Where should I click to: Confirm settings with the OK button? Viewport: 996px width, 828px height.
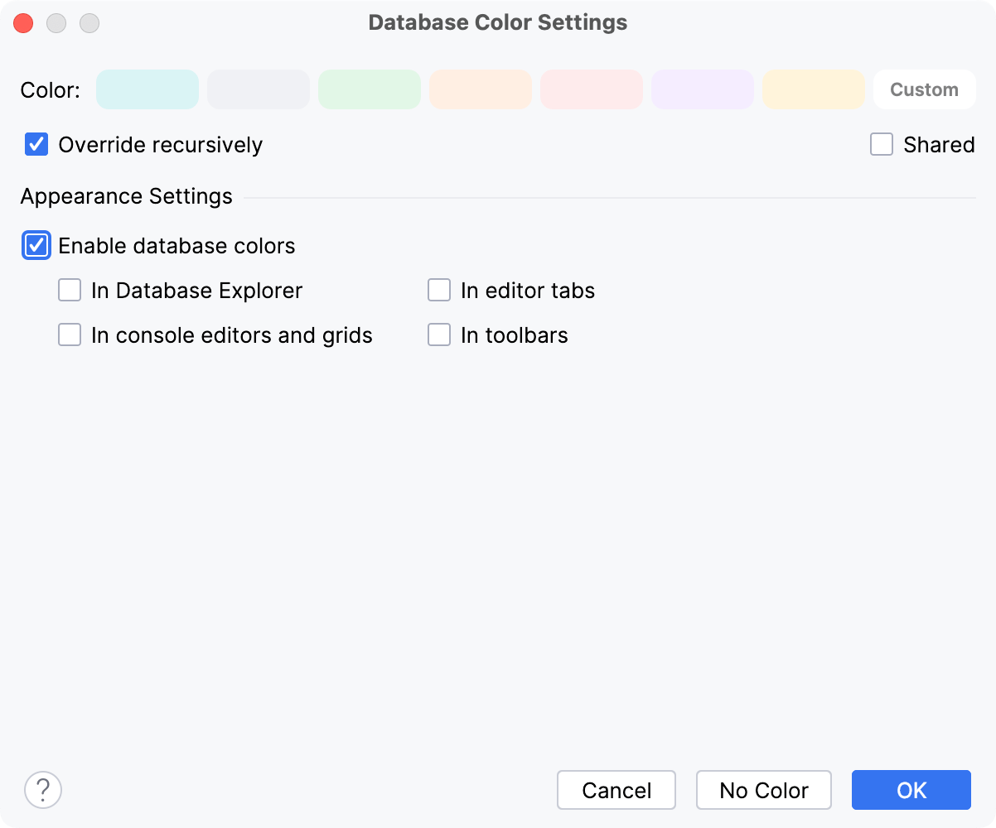(911, 790)
